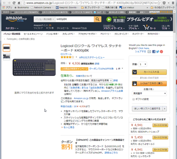Expand the wish list button arrow
Screen dimensions: 177x159
pyautogui.click(x=165, y=109)
